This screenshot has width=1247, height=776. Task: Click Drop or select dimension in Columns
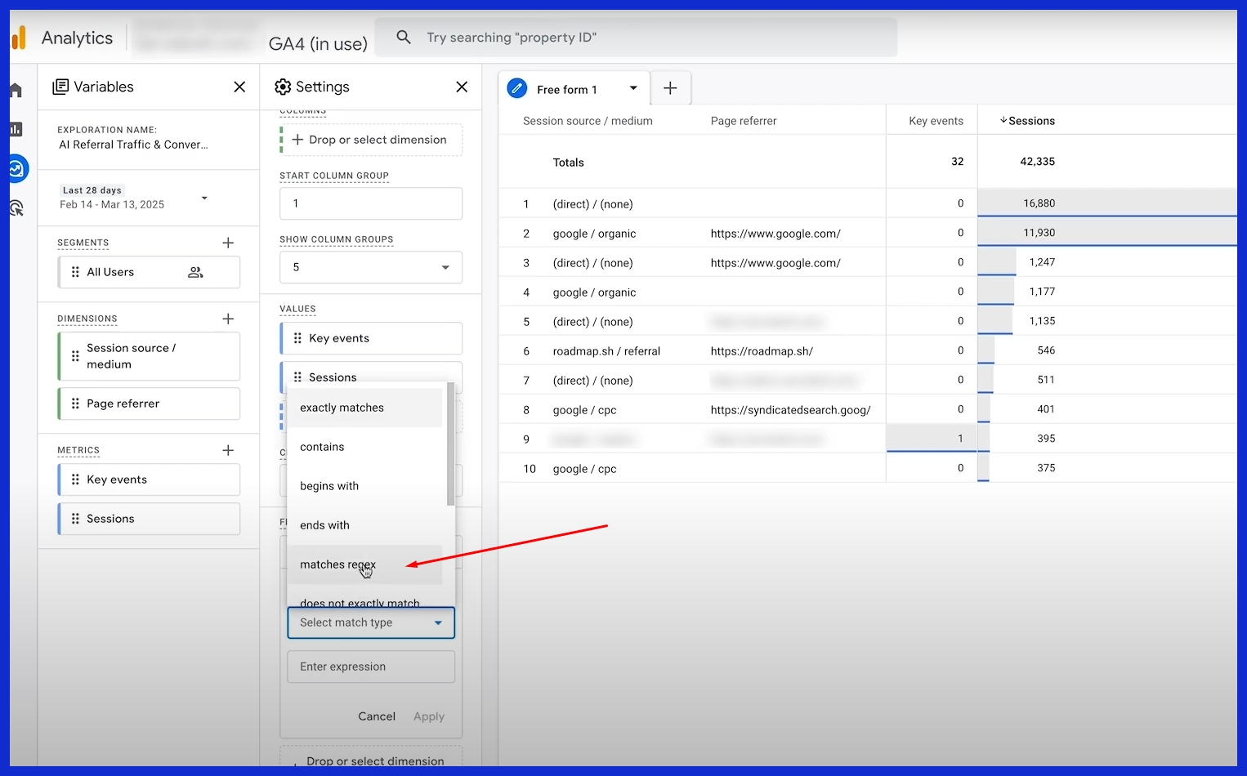(x=371, y=140)
